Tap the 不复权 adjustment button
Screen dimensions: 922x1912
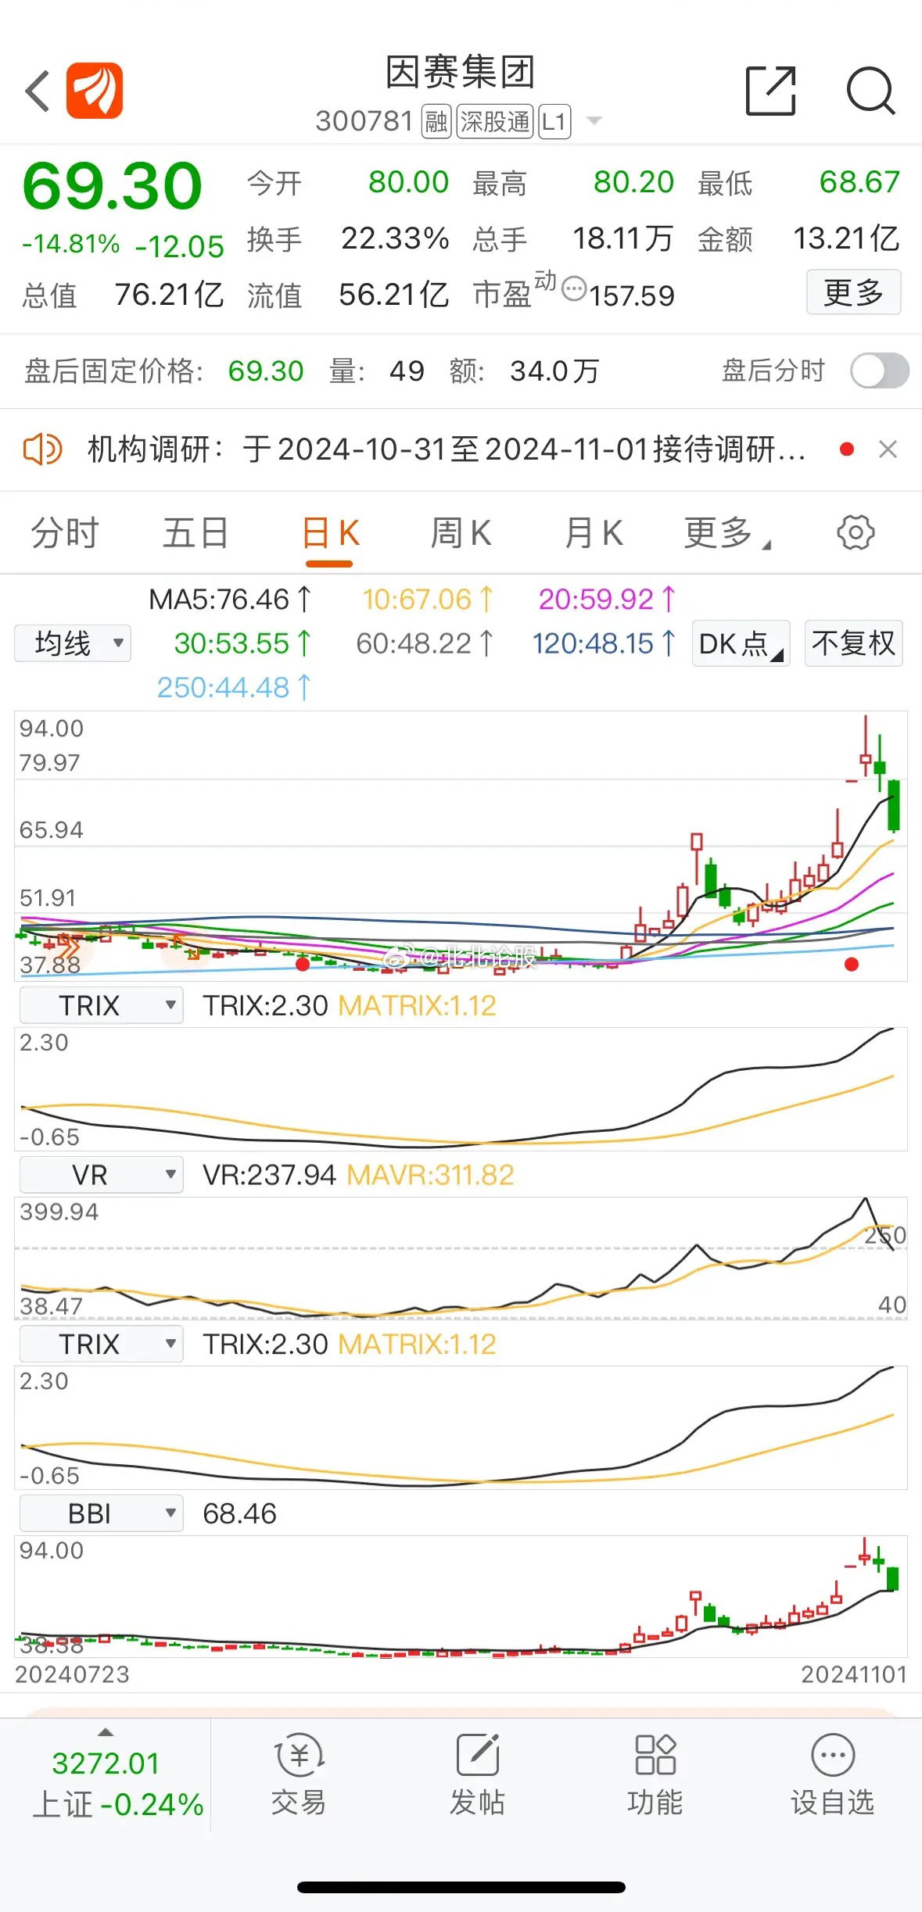853,643
